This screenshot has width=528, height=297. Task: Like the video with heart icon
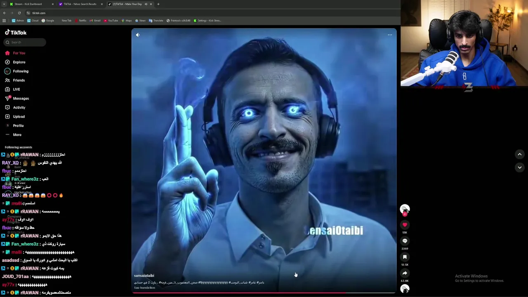pos(405,225)
